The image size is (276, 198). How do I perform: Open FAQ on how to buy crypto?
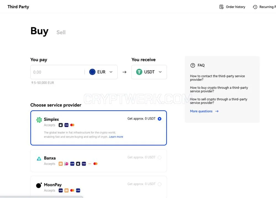point(219,89)
